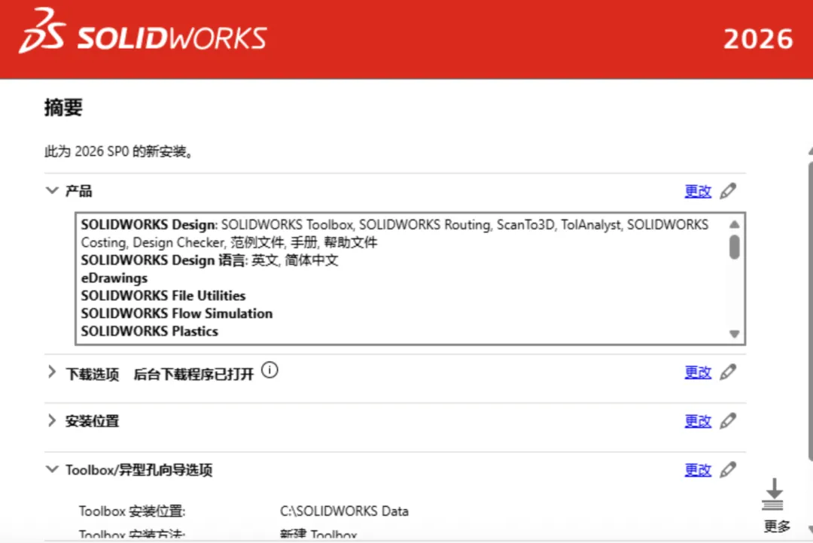Click the 摘要 page heading

(x=63, y=108)
